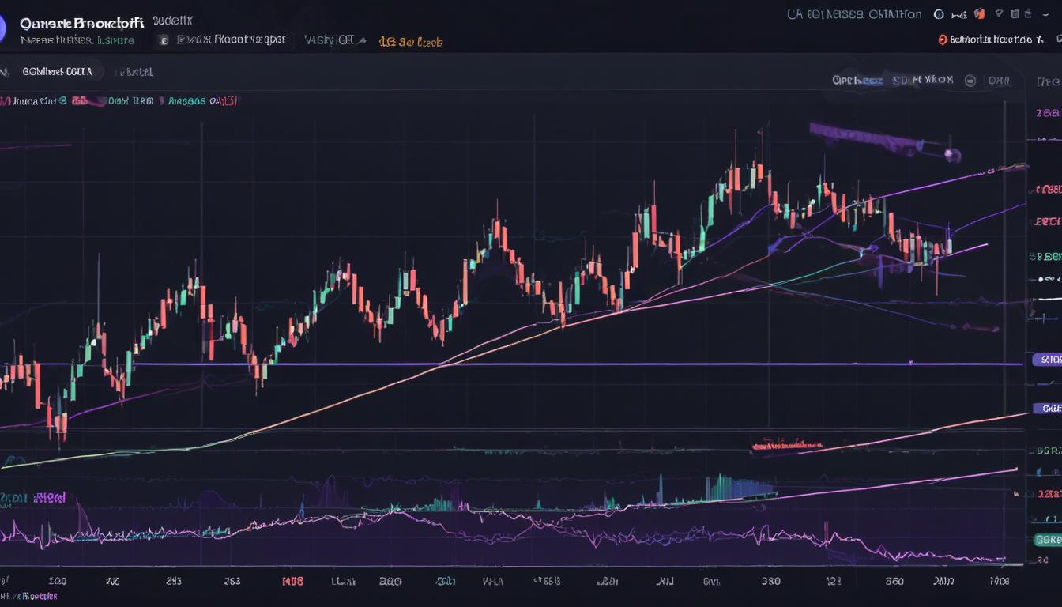1062x607 pixels.
Task: Open the symbol search magnifier icon
Action: (x=938, y=14)
